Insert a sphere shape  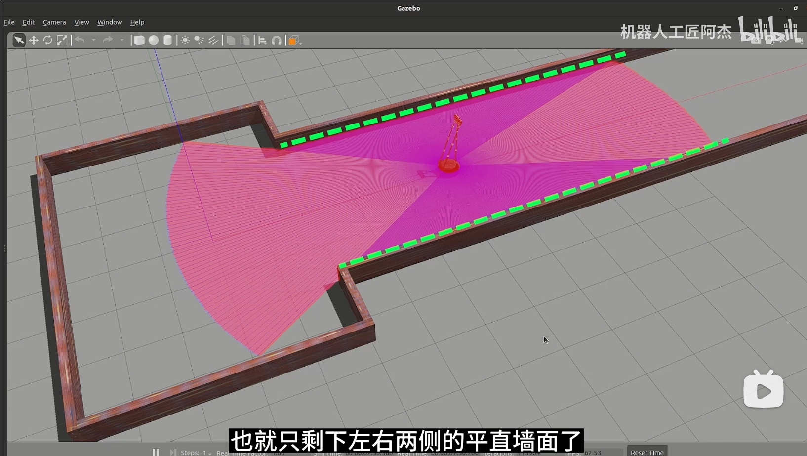tap(154, 40)
